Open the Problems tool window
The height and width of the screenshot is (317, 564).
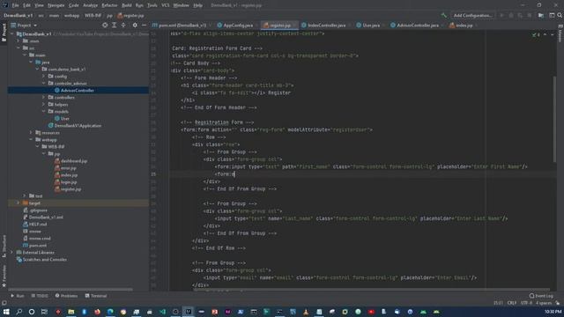click(66, 296)
